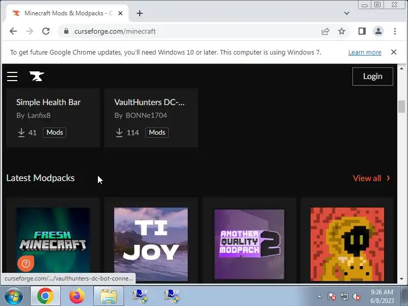
Task: Click Mods tag on Simple Health Bar
Action: (55, 133)
